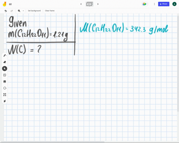Click the Share button
The width and height of the screenshot is (179, 143).
(x=164, y=4)
